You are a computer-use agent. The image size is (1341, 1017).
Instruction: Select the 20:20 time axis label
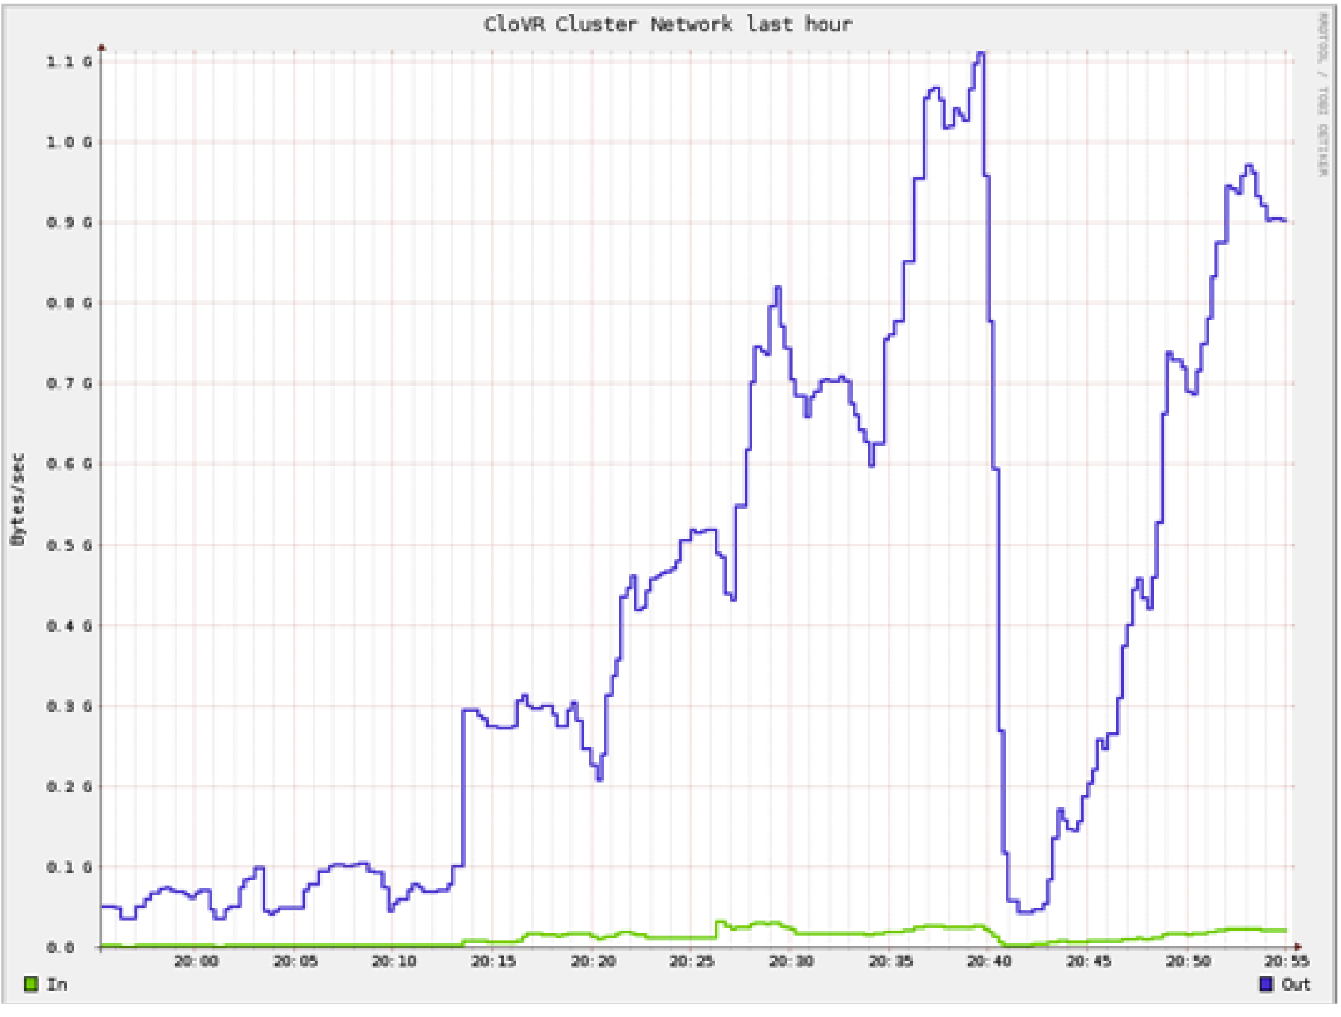coord(593,961)
